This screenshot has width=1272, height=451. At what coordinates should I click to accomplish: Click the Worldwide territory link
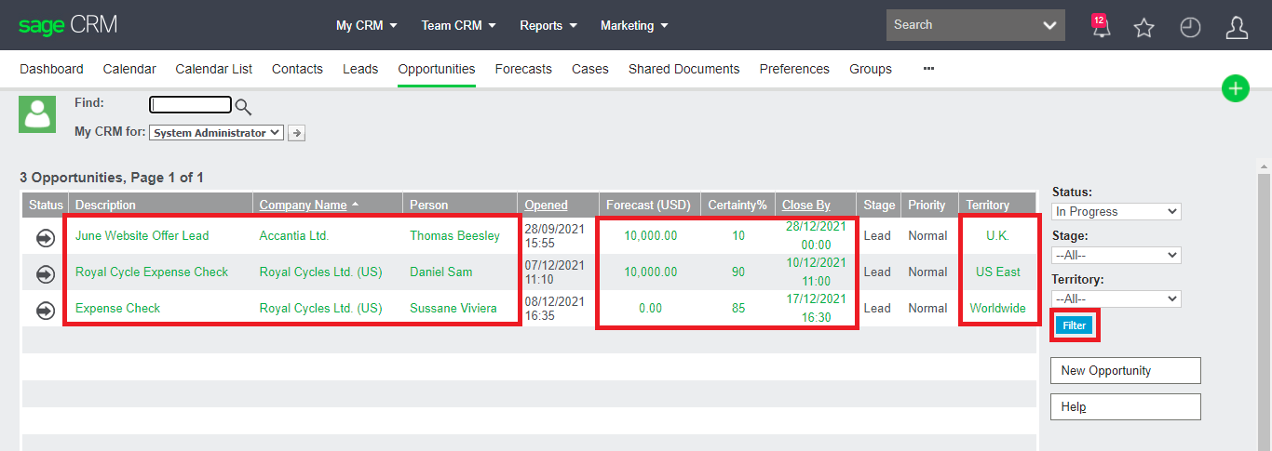coord(998,308)
